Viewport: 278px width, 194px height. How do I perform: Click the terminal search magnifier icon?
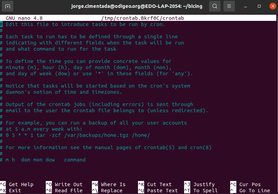[x=214, y=6]
